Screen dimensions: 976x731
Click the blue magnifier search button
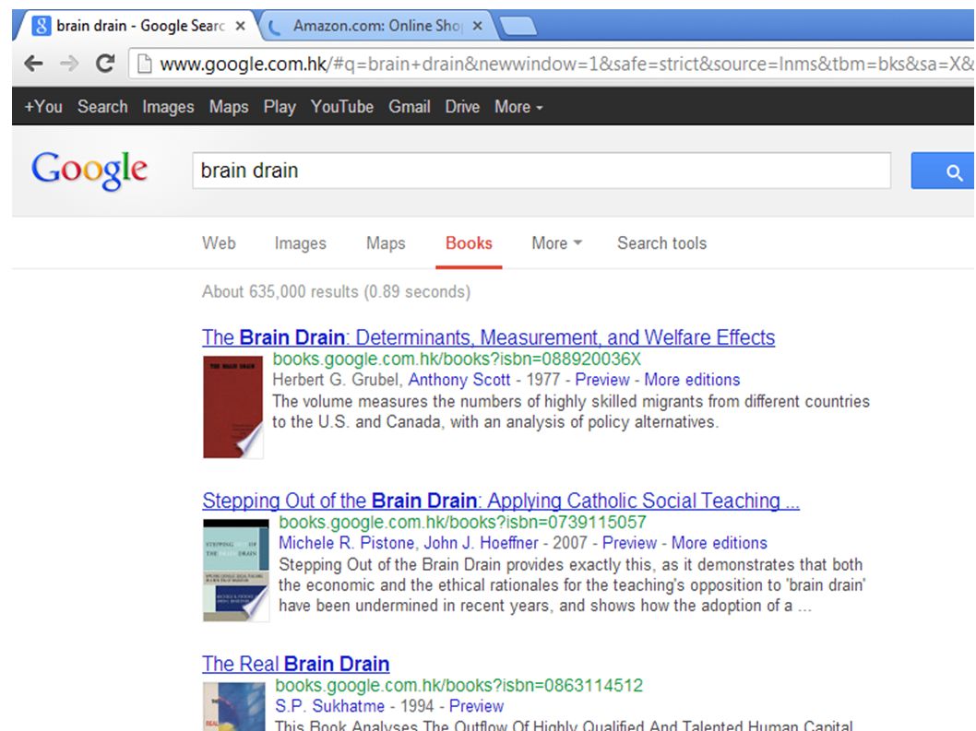point(943,171)
